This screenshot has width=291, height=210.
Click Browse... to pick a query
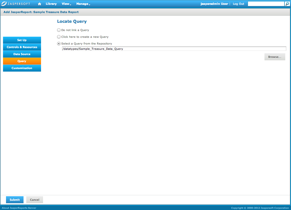click(x=275, y=57)
